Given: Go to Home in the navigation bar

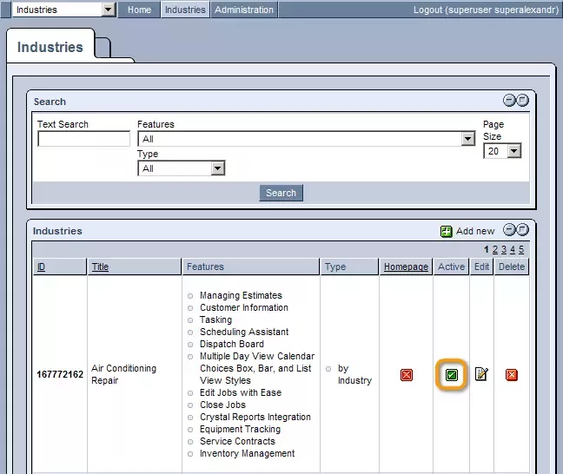Looking at the screenshot, I should pyautogui.click(x=139, y=10).
